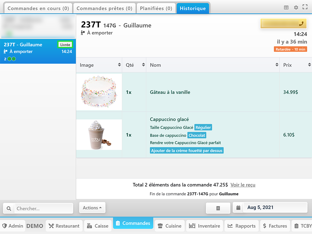Switch to the Planifiées tab
This screenshot has height=234, width=312.
click(156, 8)
